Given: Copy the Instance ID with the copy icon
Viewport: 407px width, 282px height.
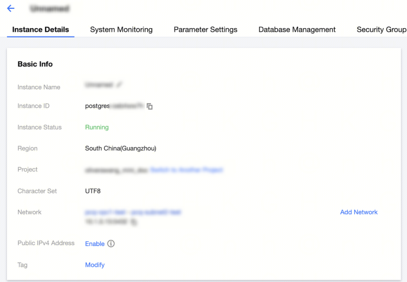Looking at the screenshot, I should pyautogui.click(x=150, y=106).
